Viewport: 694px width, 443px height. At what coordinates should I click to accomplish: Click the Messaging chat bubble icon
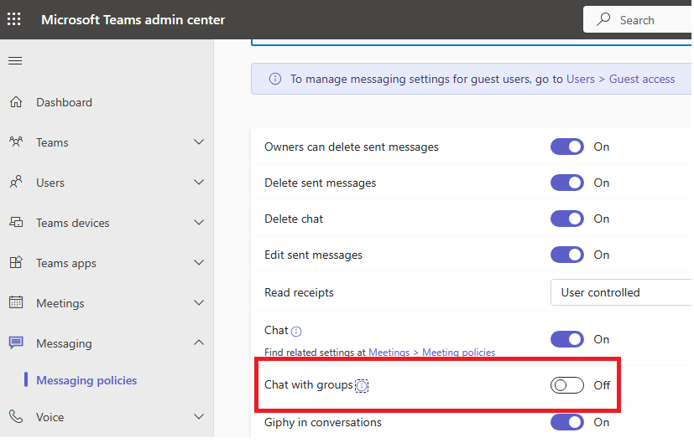[16, 343]
